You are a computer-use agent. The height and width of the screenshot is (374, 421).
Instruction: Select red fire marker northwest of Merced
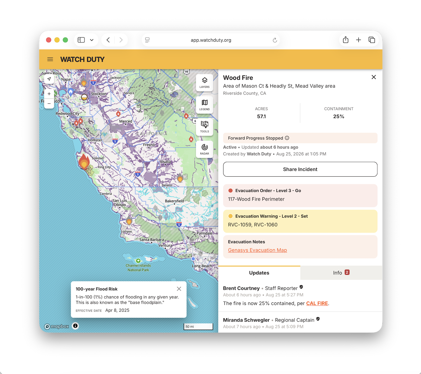118,113
